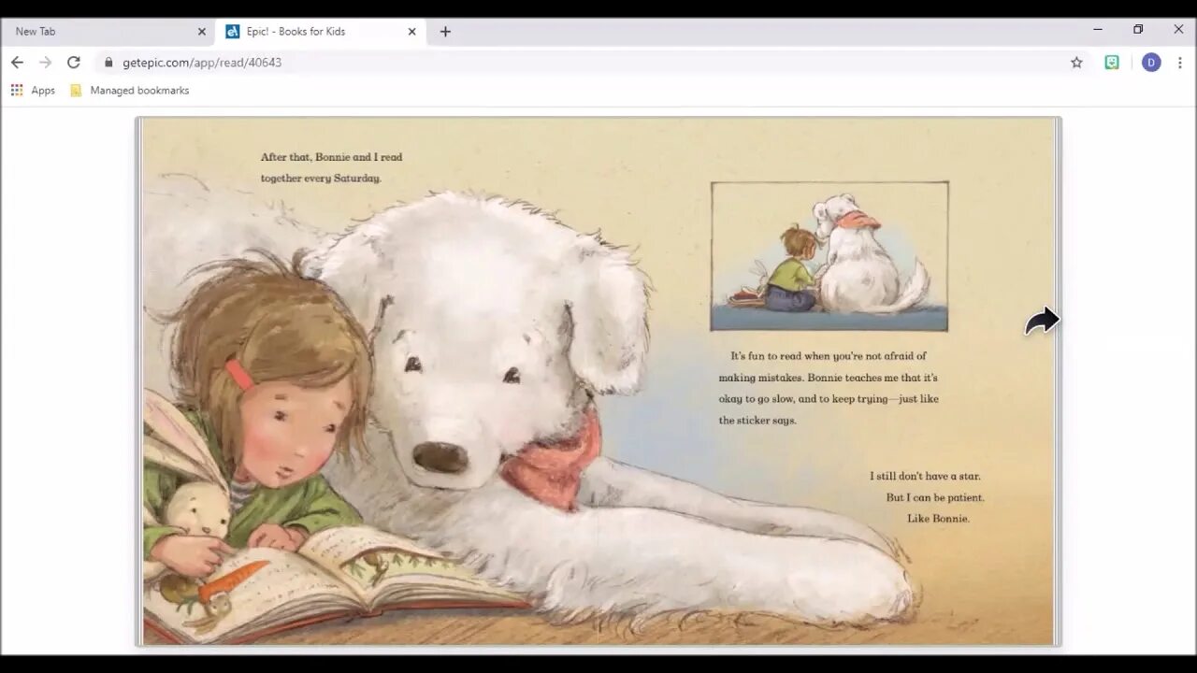This screenshot has height=673, width=1197.
Task: Turn to the next book page arrow
Action: (x=1041, y=322)
